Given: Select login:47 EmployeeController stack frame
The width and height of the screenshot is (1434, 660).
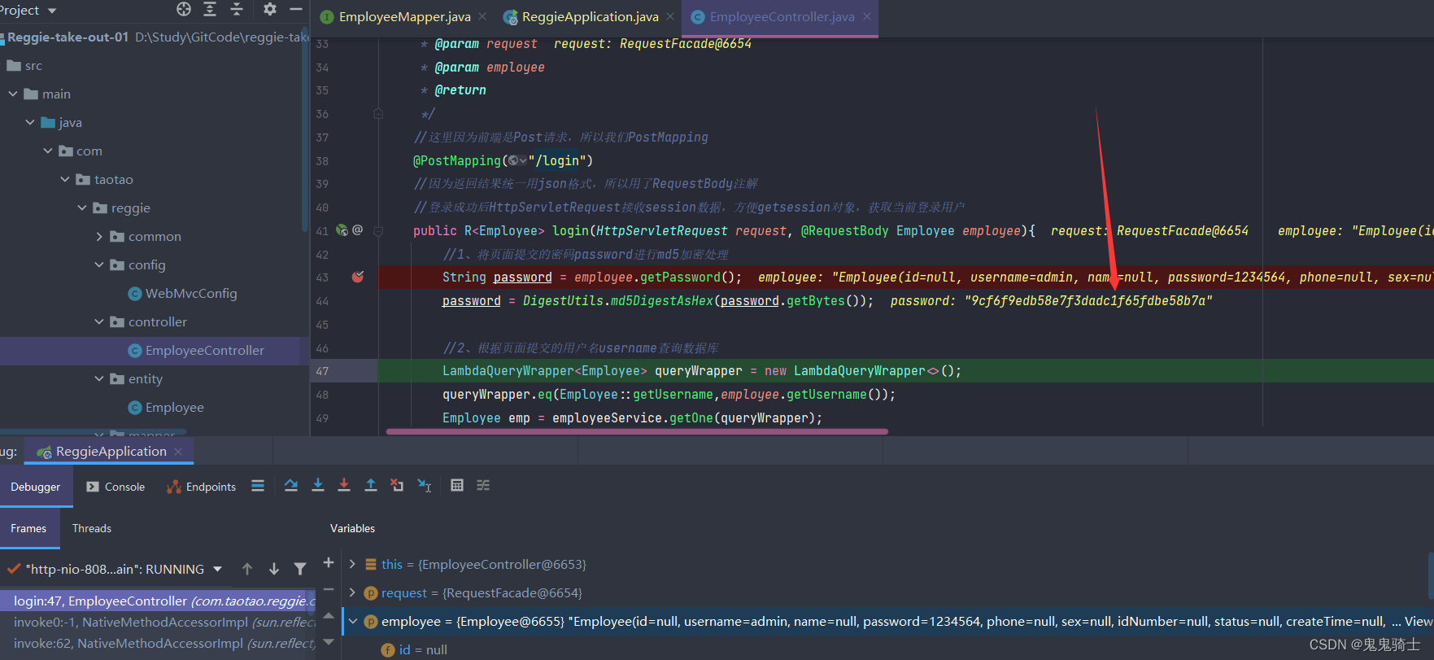Looking at the screenshot, I should (158, 601).
